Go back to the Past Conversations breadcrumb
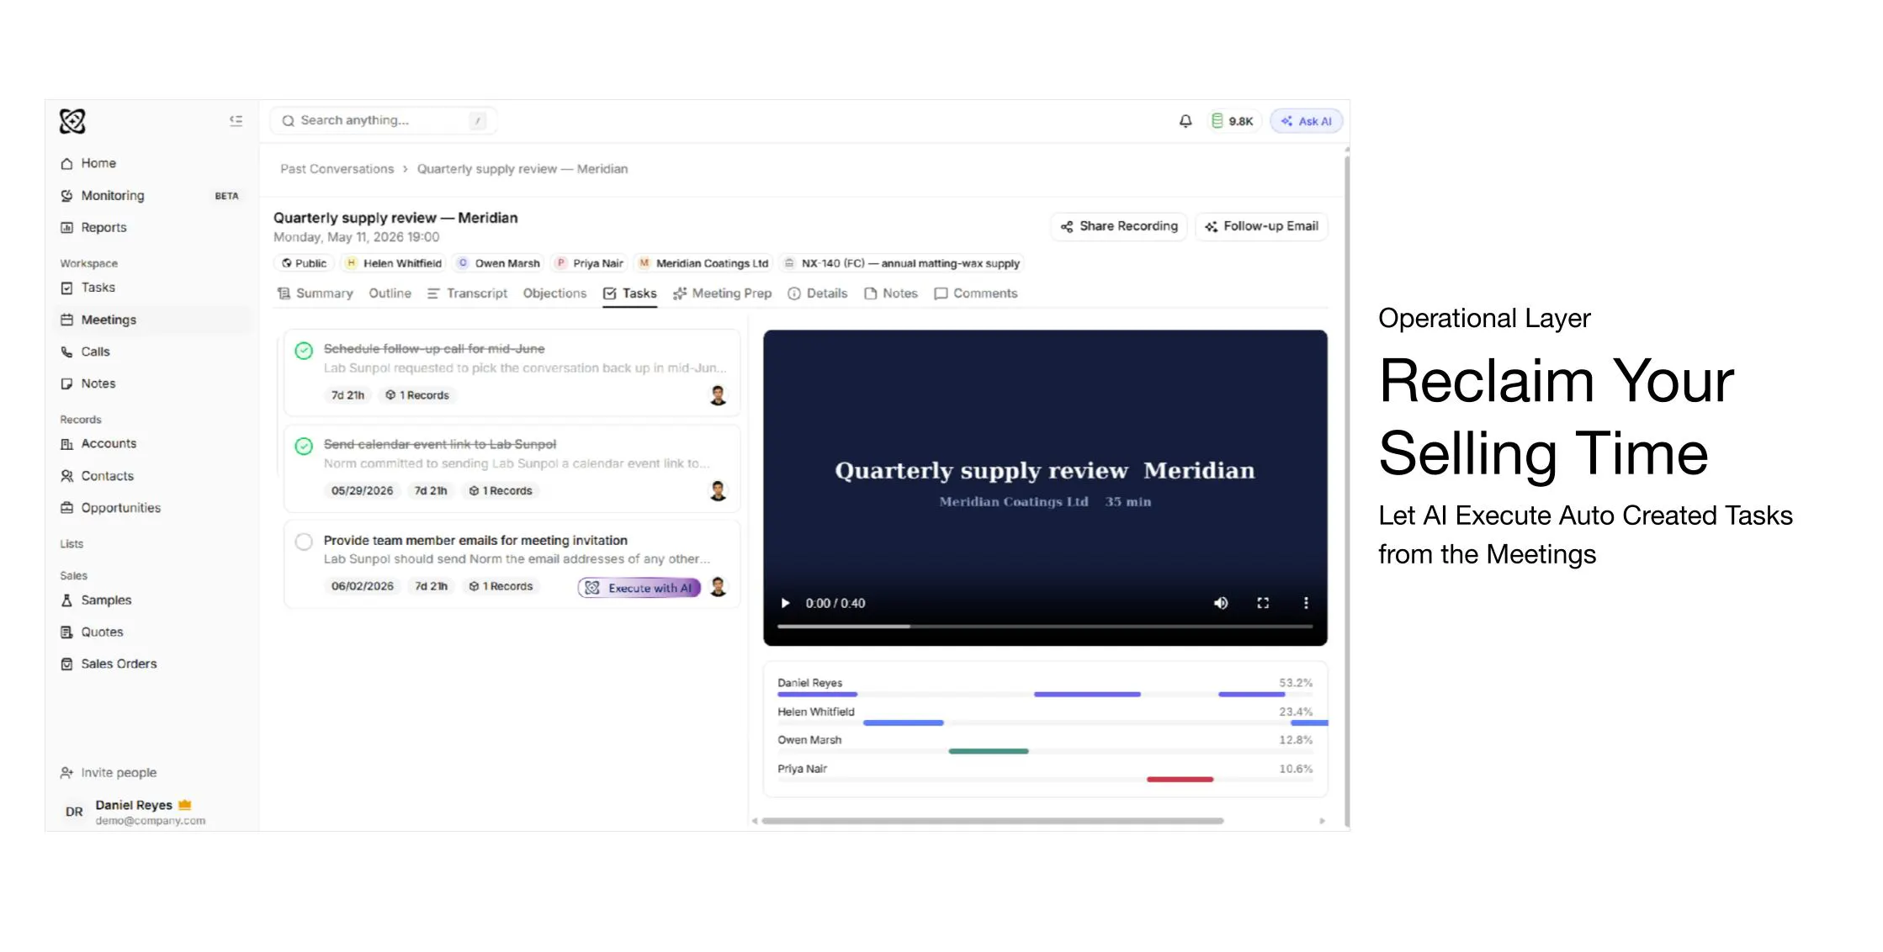The image size is (1883, 952). point(337,169)
